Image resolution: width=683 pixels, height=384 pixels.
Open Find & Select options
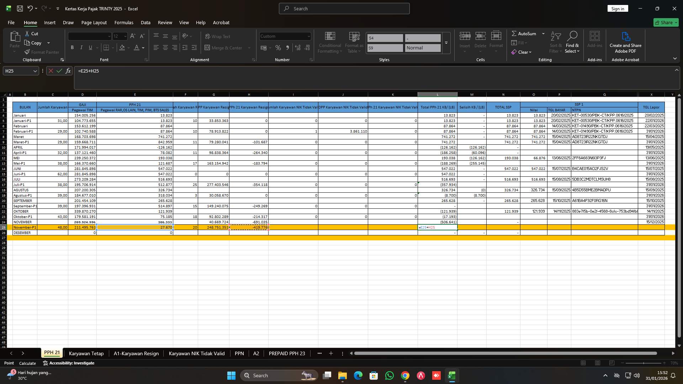pyautogui.click(x=572, y=43)
